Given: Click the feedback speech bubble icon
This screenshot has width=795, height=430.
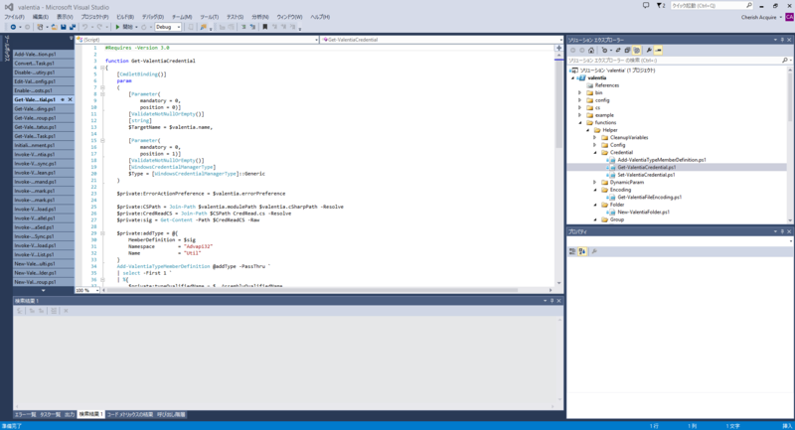Looking at the screenshot, I should pyautogui.click(x=645, y=6).
